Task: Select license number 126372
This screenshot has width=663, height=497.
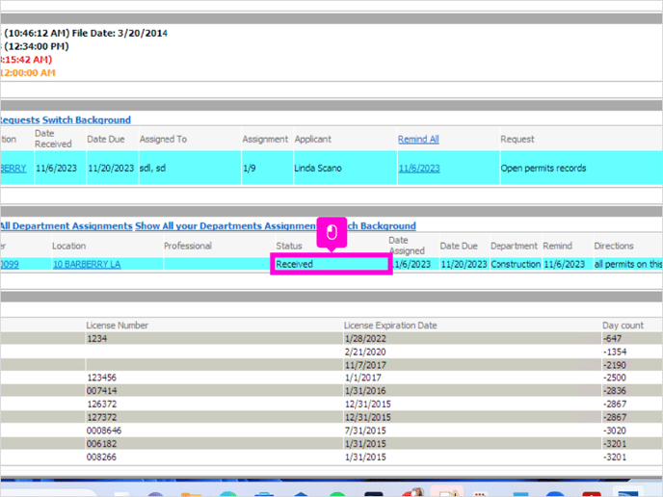Action: click(101, 404)
